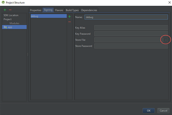Focus the Key Alias field
The width and height of the screenshot is (172, 115).
point(131,28)
